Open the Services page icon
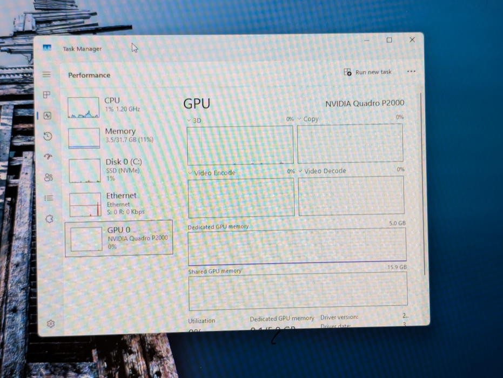 [x=49, y=219]
